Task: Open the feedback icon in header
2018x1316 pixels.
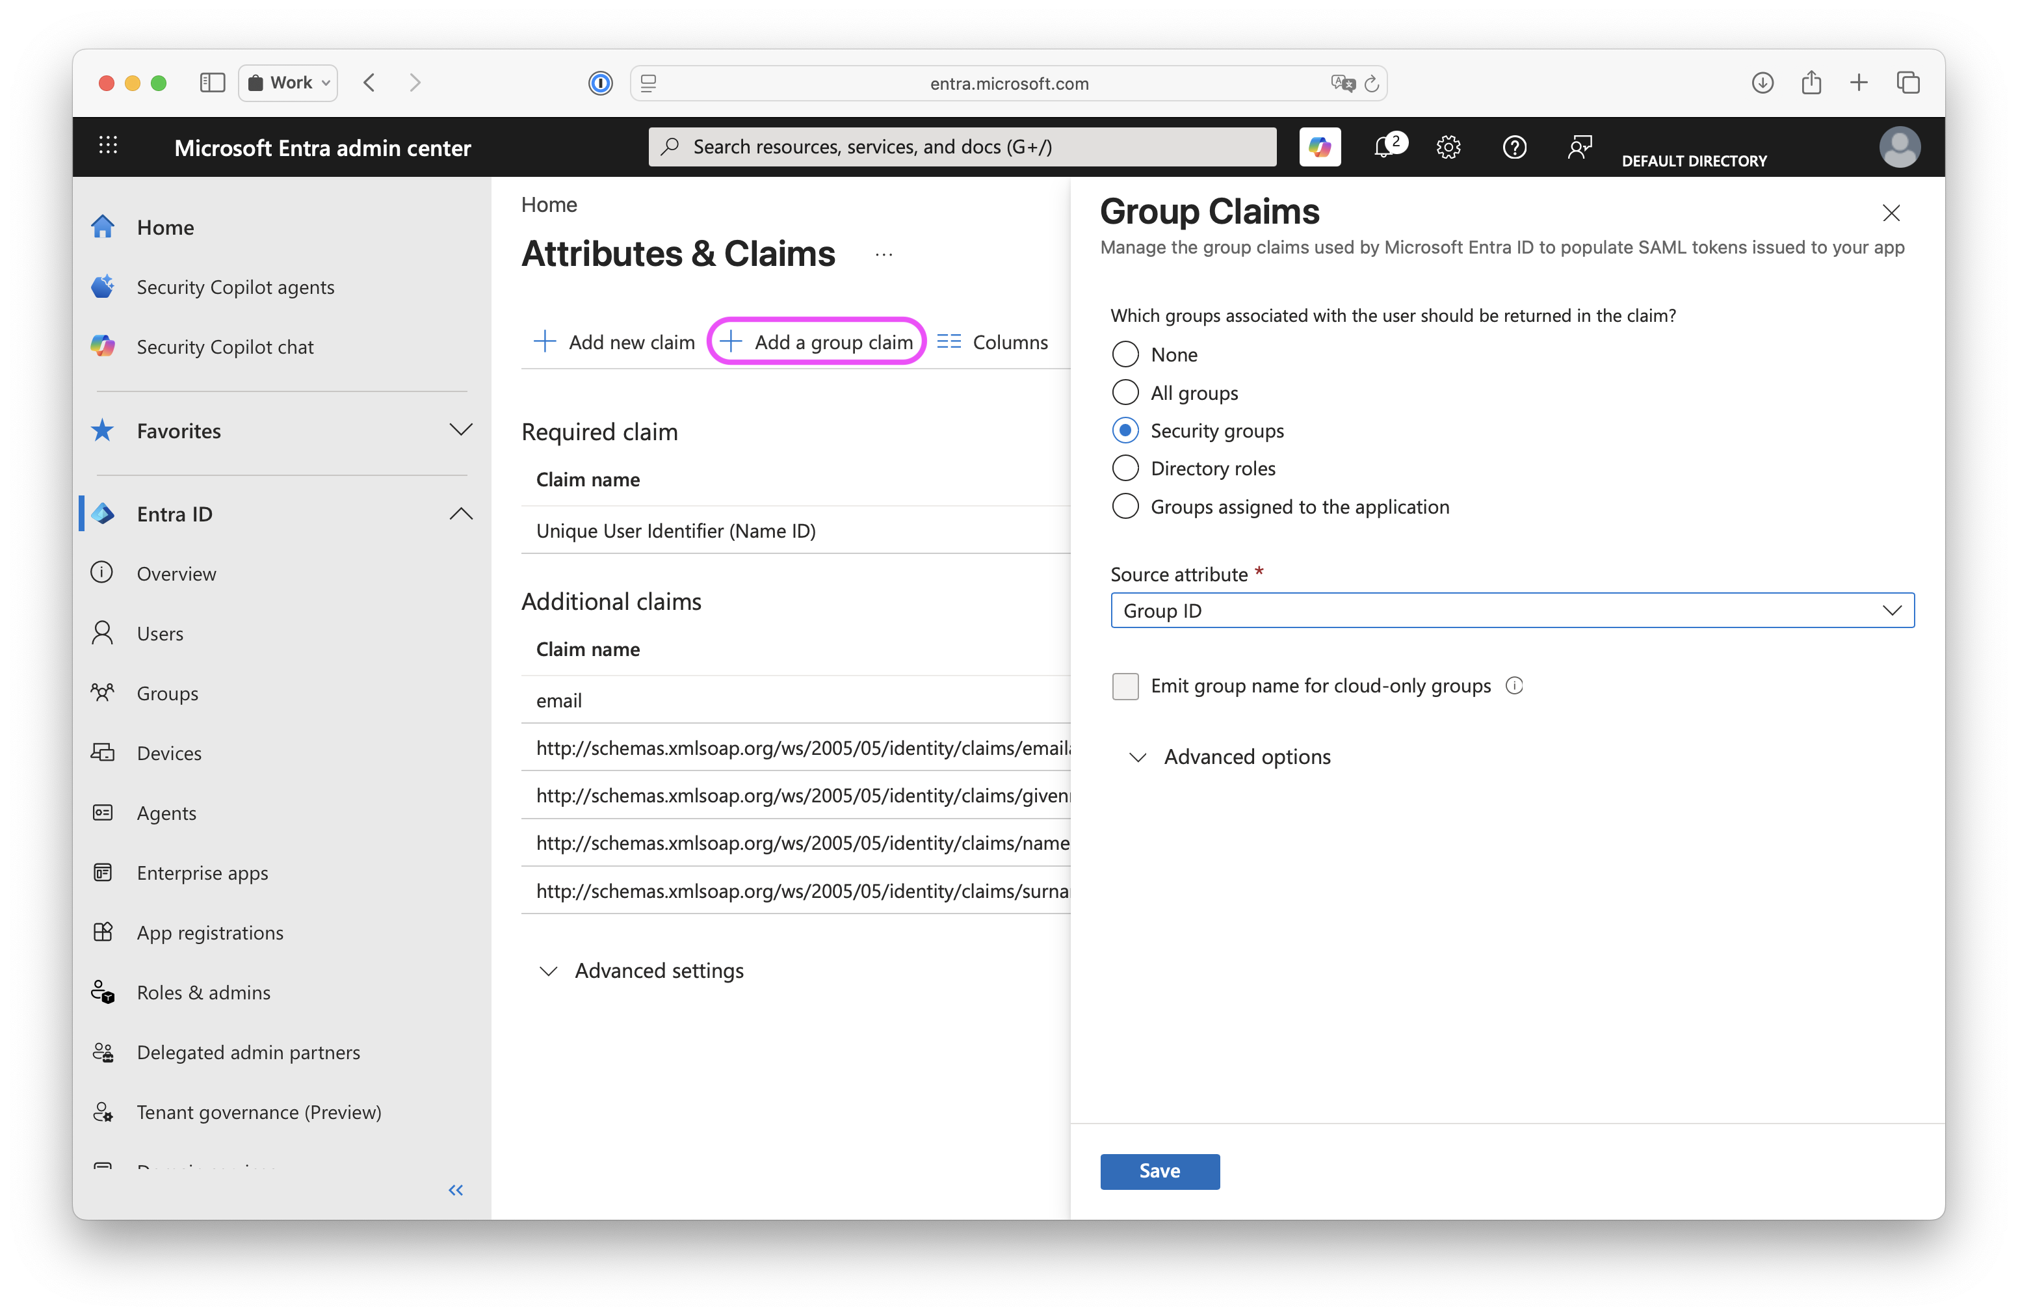Action: click(1580, 148)
